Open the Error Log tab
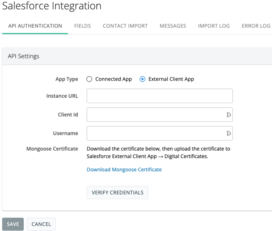 click(256, 26)
